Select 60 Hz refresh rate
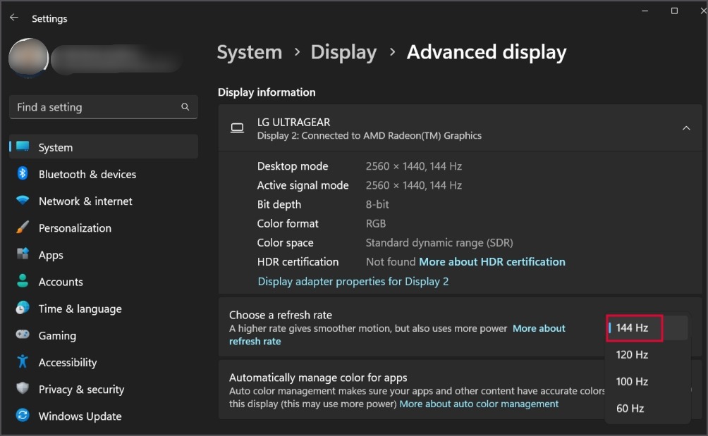This screenshot has width=708, height=436. [647, 409]
